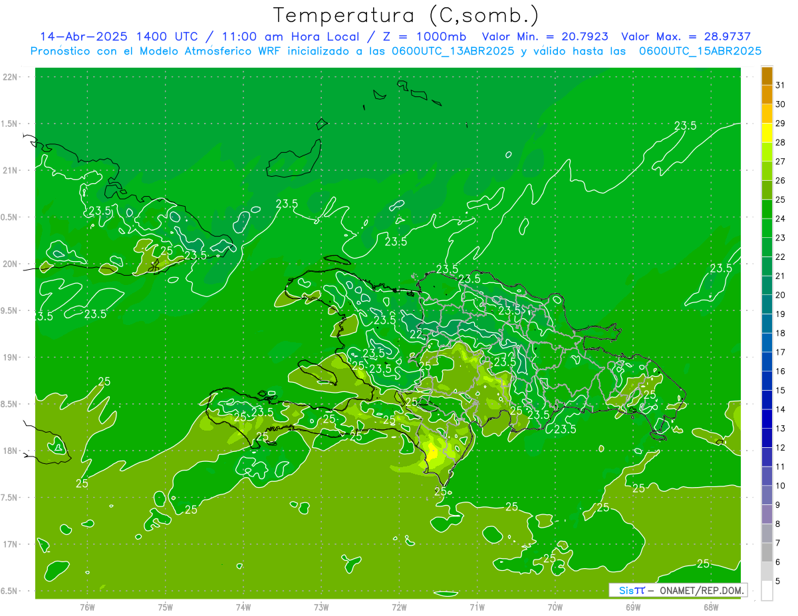Click the valid-until time '0600UTC_15ABR2025'
This screenshot has width=798, height=616.
click(x=700, y=51)
